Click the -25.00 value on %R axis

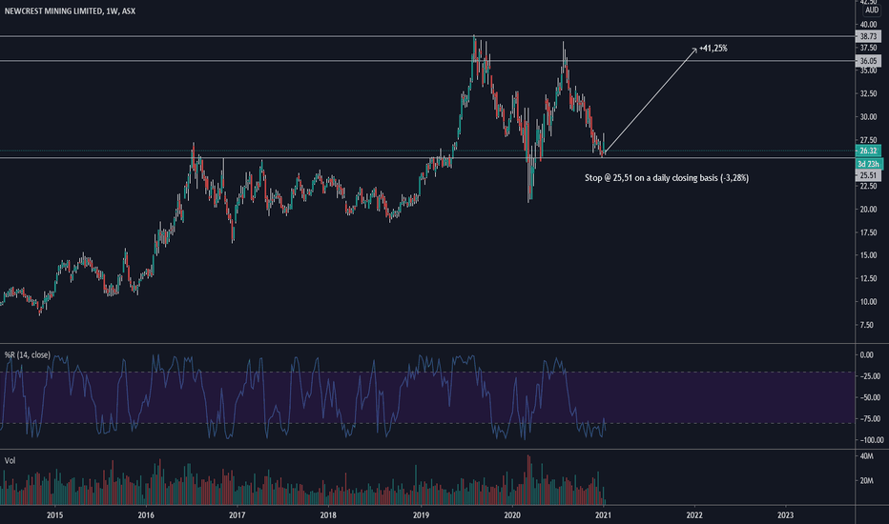tap(870, 376)
